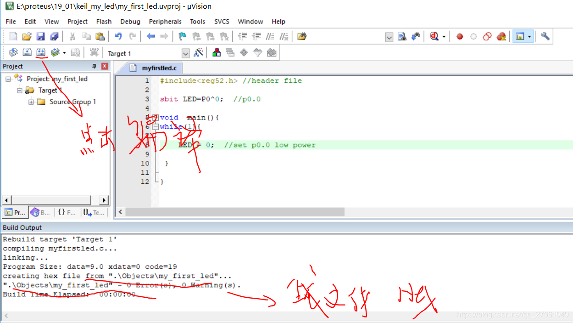573x323 pixels.
Task: Open Configuration with the wrench icon
Action: (x=545, y=36)
